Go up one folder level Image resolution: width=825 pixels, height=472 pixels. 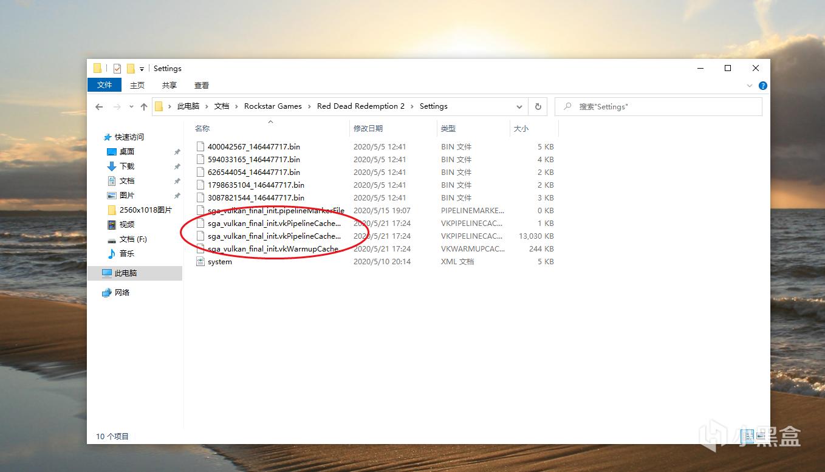point(144,106)
